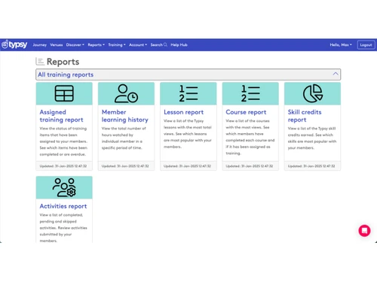Expand the Training dropdown
Viewport: 377px width, 282px height.
117,45
